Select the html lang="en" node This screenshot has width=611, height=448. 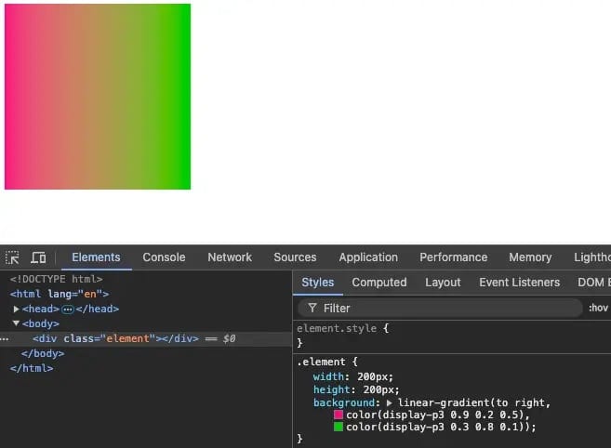pos(60,294)
